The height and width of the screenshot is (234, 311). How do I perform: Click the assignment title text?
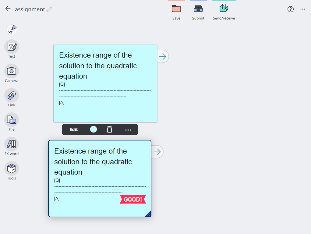(30, 9)
